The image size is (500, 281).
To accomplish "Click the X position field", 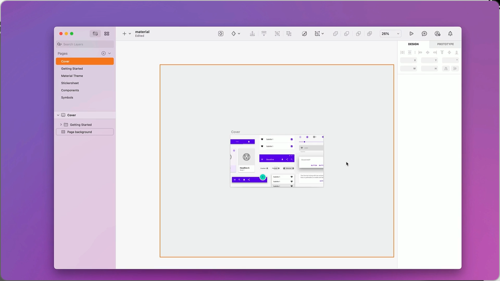I will click(409, 60).
